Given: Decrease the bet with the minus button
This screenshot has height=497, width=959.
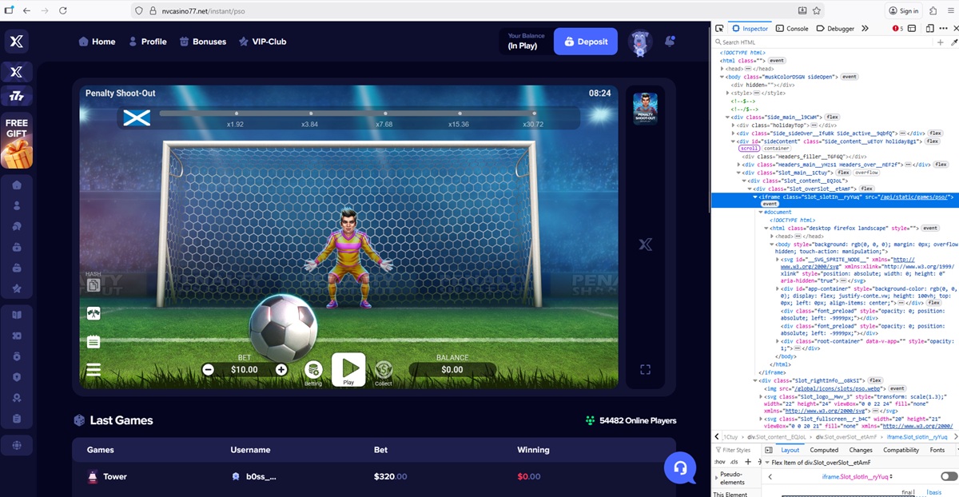Looking at the screenshot, I should pyautogui.click(x=208, y=370).
